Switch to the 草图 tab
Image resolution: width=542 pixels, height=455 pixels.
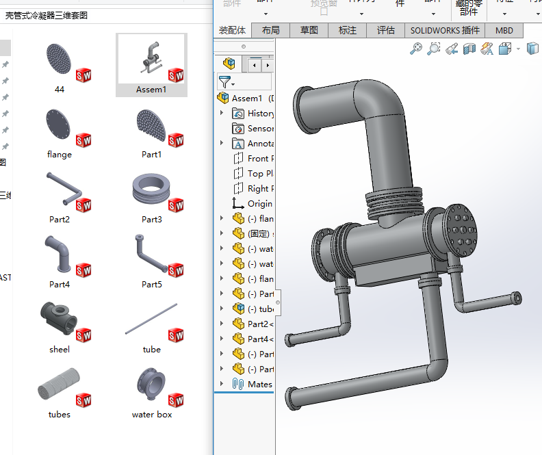pyautogui.click(x=309, y=30)
